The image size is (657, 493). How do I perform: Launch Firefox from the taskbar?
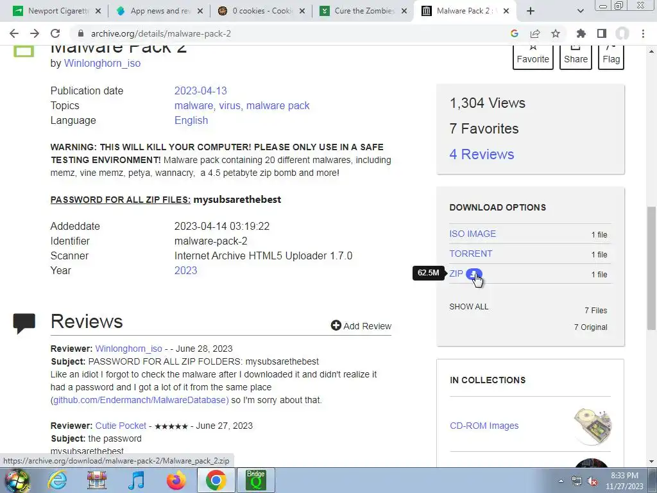pos(176,480)
